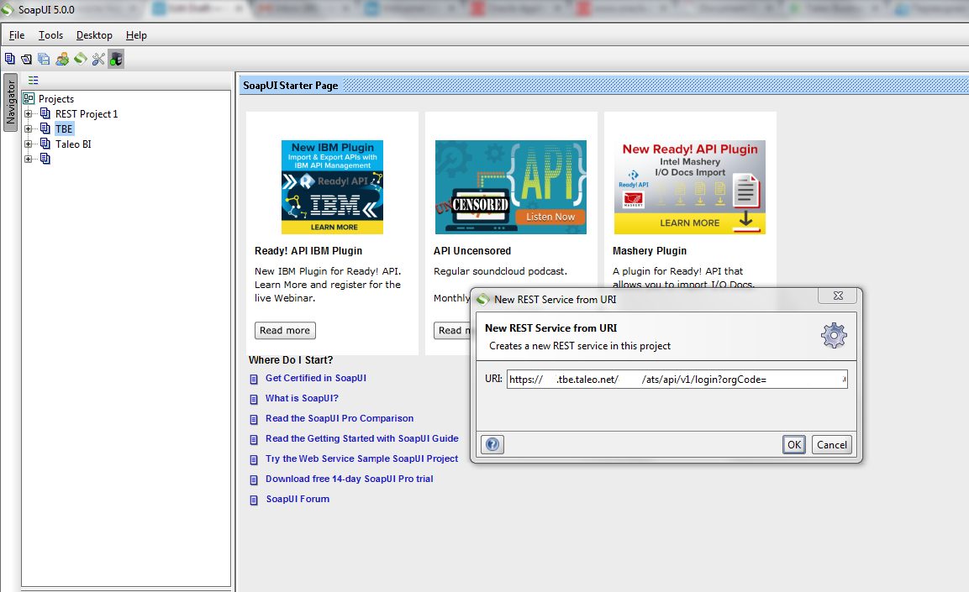Open preferences with the wrench icon
Viewport: 969px width, 592px height.
98,59
